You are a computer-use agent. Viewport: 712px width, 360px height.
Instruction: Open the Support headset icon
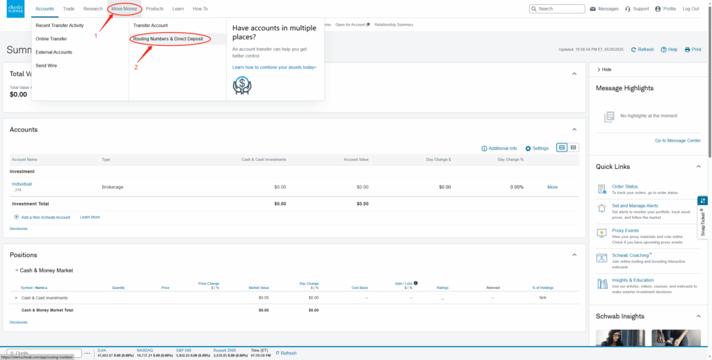(628, 9)
